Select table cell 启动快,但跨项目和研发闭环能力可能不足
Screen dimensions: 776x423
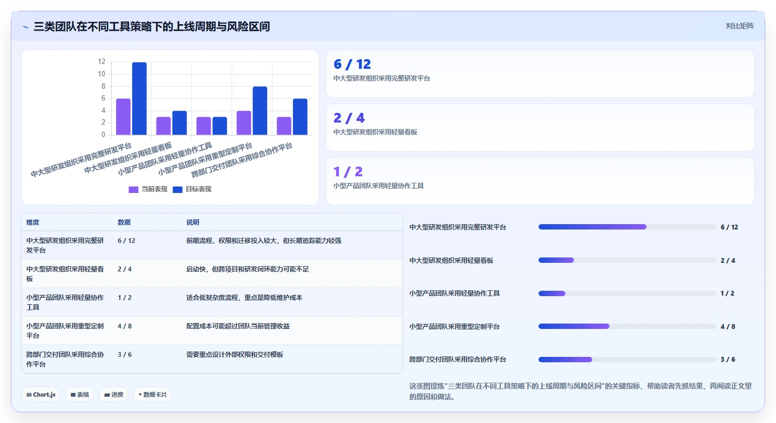pos(248,269)
